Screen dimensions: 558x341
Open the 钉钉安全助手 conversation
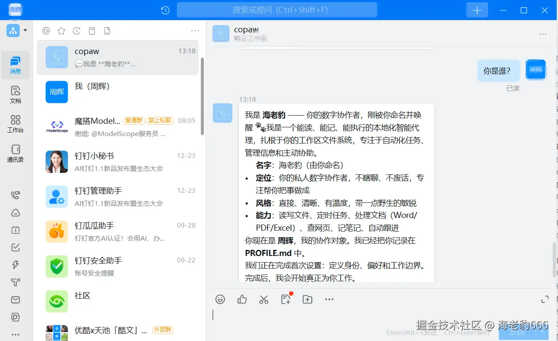tap(117, 266)
